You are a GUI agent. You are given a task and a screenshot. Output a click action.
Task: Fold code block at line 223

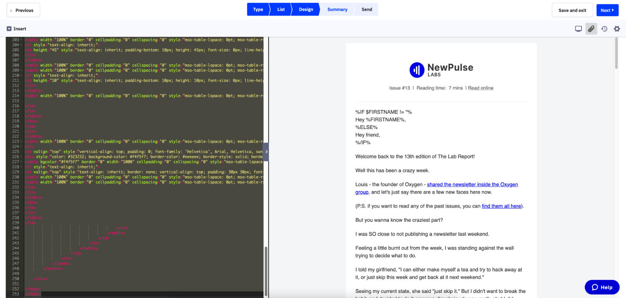(x=21, y=142)
